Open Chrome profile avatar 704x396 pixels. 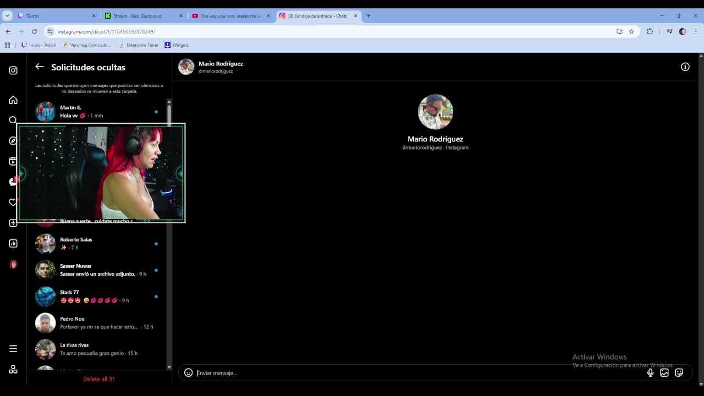[x=683, y=31]
